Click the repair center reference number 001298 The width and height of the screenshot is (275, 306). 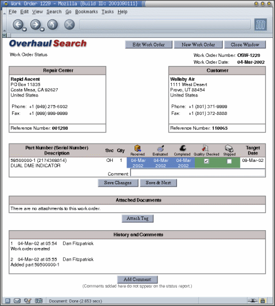click(x=60, y=128)
